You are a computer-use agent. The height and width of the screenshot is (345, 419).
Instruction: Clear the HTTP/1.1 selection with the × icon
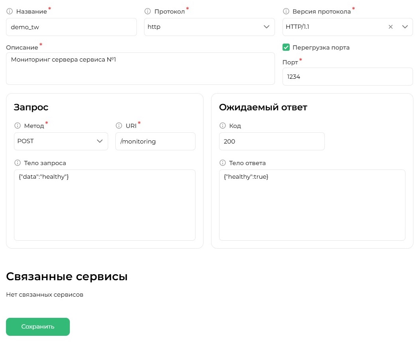390,26
